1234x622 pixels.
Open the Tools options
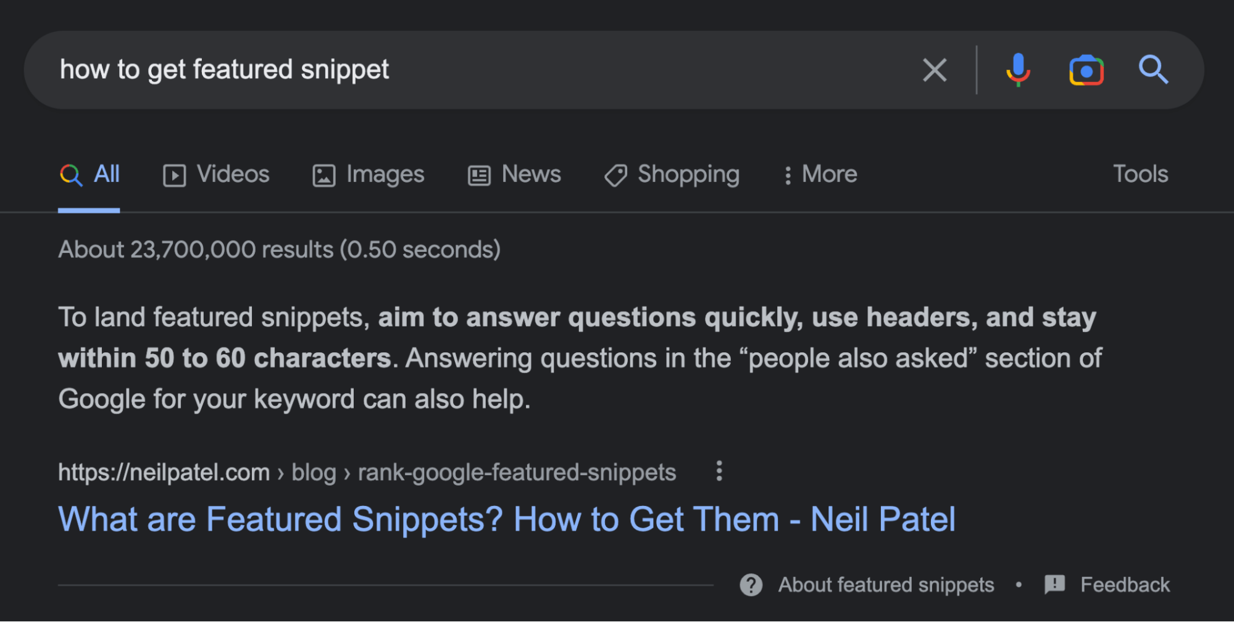click(1140, 175)
